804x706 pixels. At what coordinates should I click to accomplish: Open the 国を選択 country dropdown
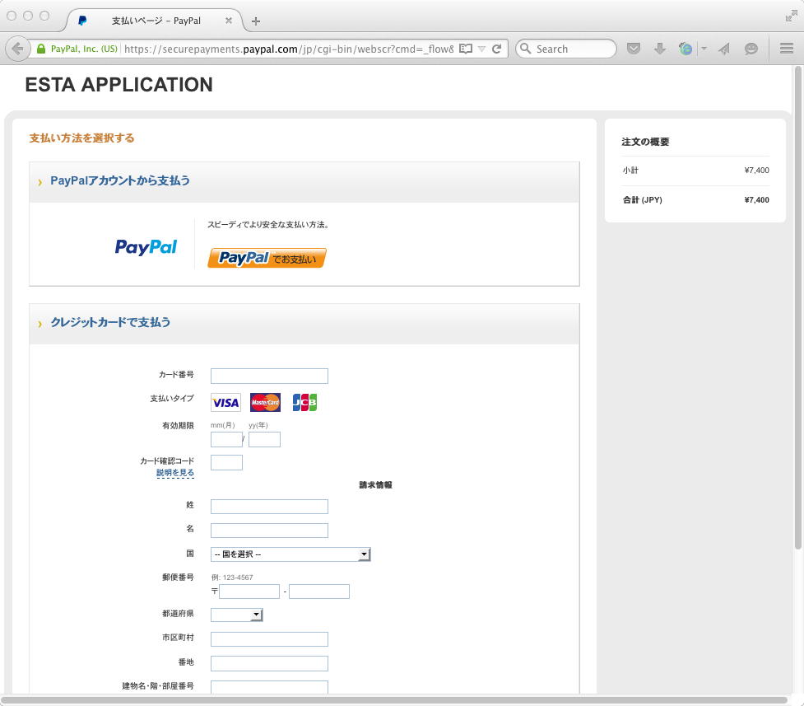click(x=290, y=554)
